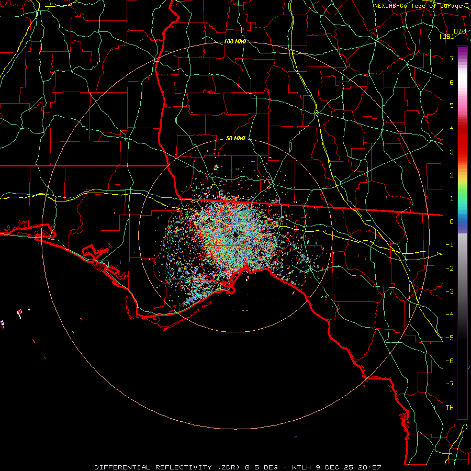Click the 'DIFFERENTIAL REFLECTIVITY (ZDR)' caption text
Viewport: 471px width, 471px height.
point(167,467)
